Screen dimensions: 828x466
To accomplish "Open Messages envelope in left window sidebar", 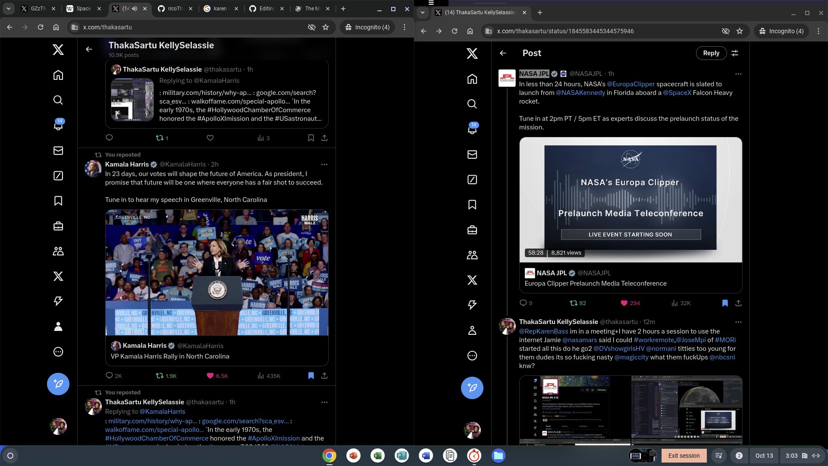I will tap(58, 151).
